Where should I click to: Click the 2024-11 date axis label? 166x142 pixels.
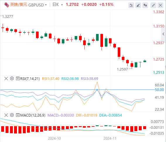tap(110, 138)
